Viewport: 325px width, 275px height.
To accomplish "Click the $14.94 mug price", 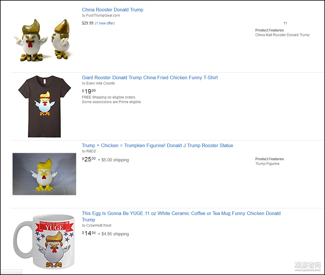I will (89, 233).
